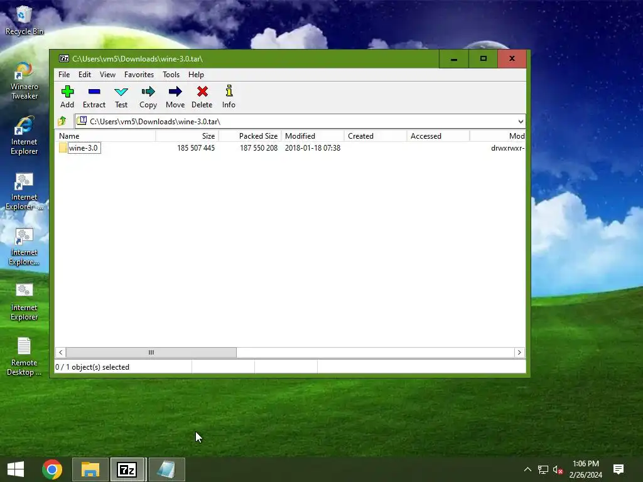643x482 pixels.
Task: Click the 2018-01-18 07:38 date
Action: pos(313,148)
